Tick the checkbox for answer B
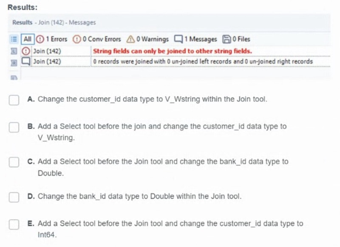The height and width of the screenshot is (247, 340). click(14, 127)
